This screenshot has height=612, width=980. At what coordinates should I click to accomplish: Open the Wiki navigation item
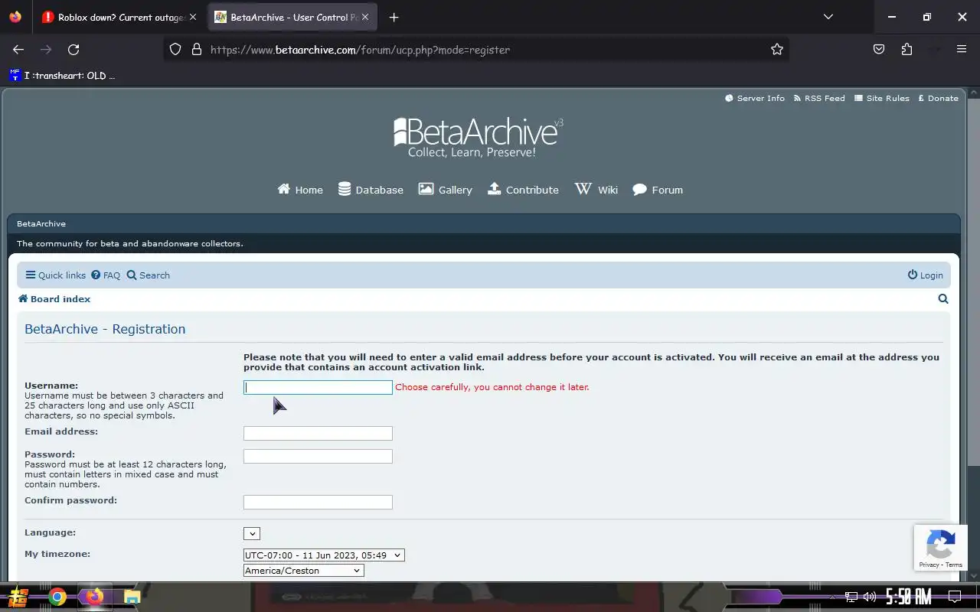(596, 190)
